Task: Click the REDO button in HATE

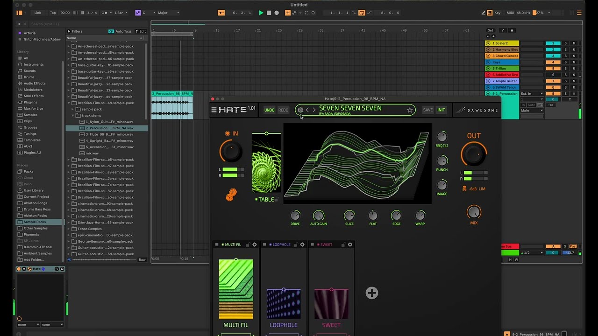Action: click(x=284, y=110)
